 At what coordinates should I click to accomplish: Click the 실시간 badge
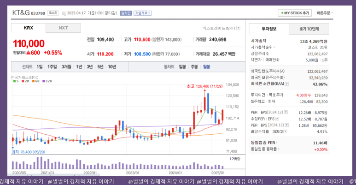126,13
